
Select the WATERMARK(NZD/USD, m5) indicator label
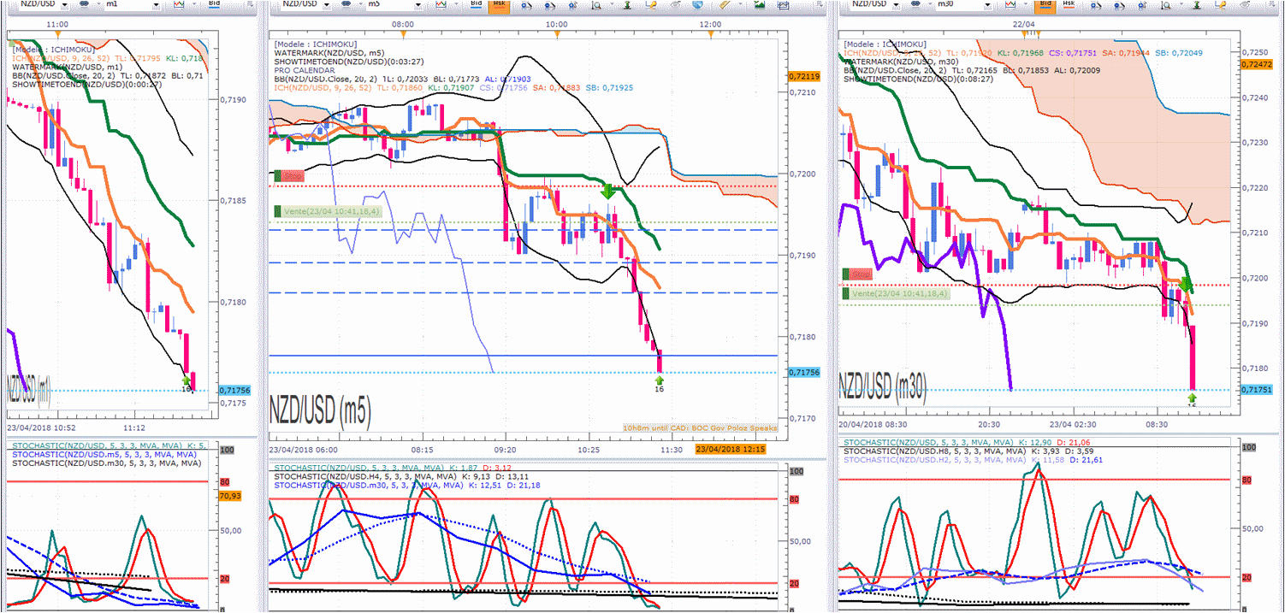(329, 52)
